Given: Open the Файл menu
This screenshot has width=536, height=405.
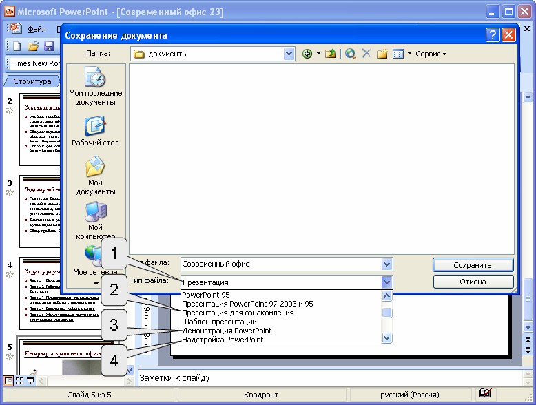Looking at the screenshot, I should coord(37,30).
